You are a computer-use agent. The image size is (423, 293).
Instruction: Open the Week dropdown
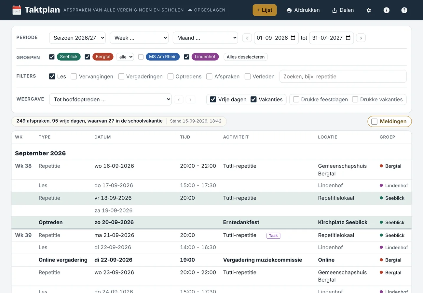(x=139, y=38)
